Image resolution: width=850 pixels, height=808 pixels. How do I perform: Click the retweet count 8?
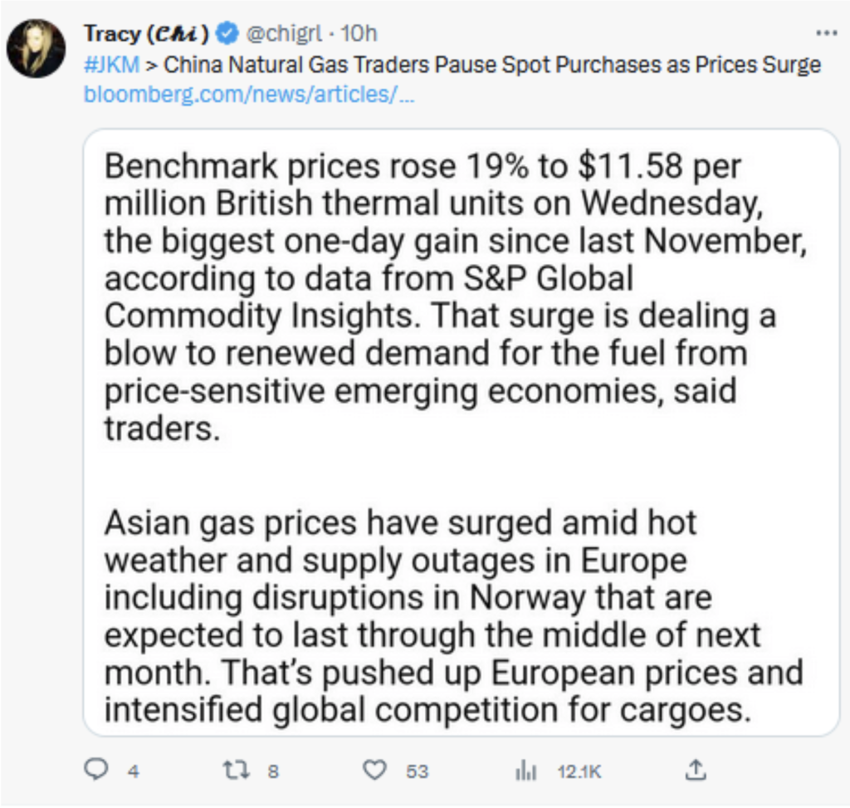(273, 771)
